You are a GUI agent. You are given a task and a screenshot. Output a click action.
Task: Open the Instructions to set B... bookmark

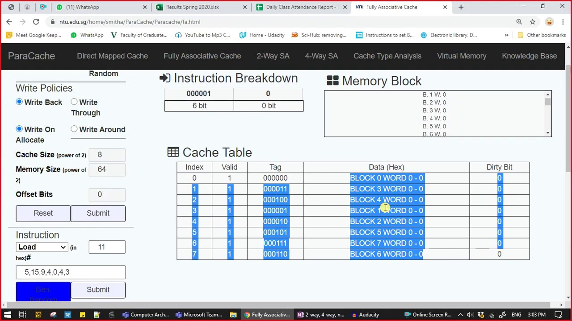click(x=385, y=35)
